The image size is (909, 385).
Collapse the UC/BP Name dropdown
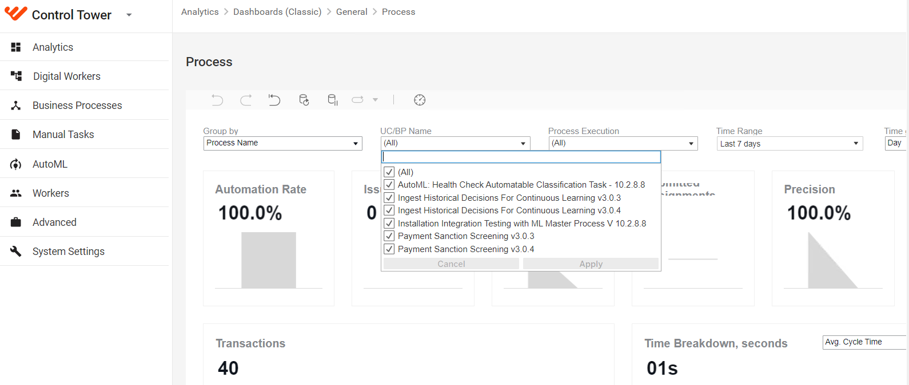456,143
